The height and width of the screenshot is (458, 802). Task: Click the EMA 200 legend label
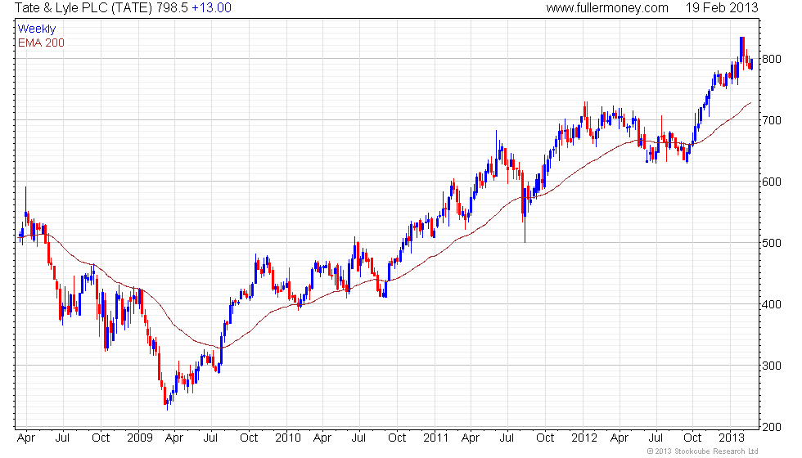[x=41, y=43]
